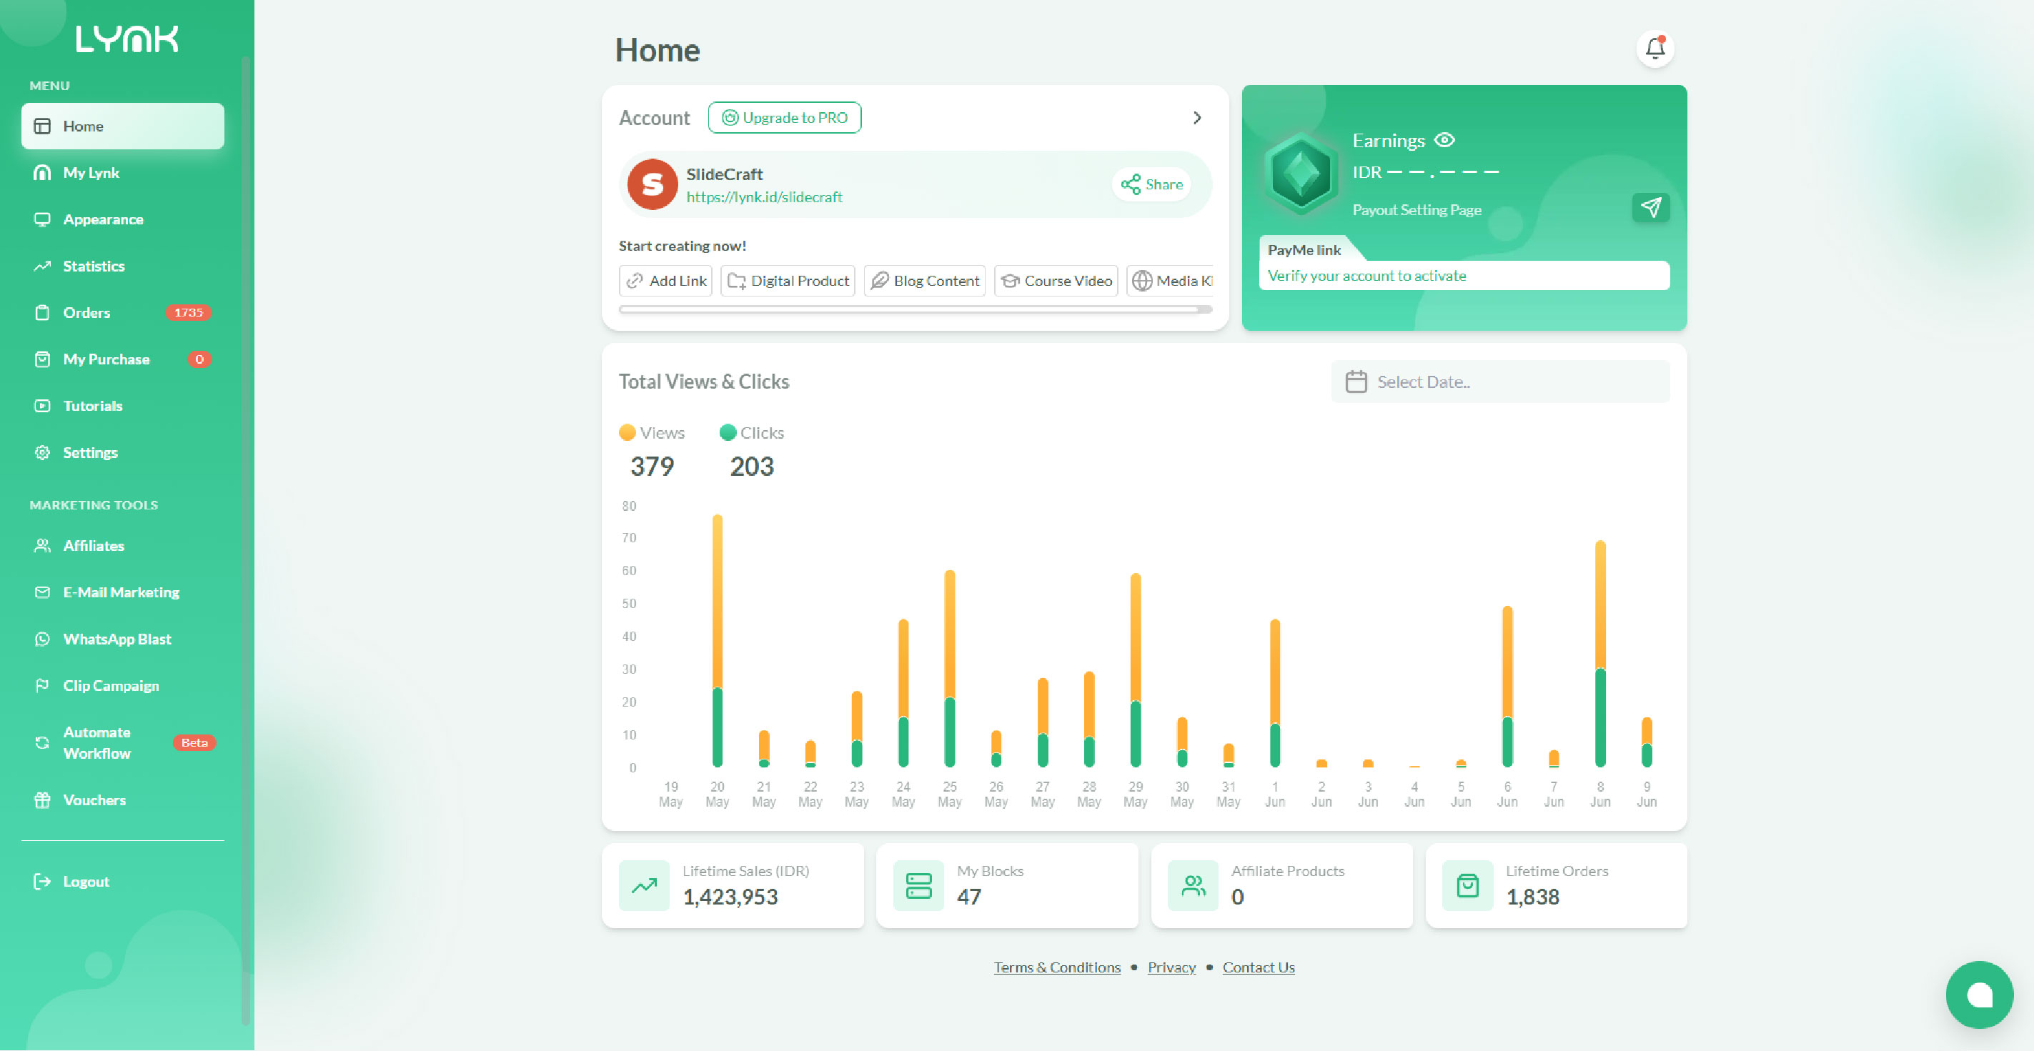Open Tutorials in the sidebar
The width and height of the screenshot is (2034, 1051).
pos(122,406)
